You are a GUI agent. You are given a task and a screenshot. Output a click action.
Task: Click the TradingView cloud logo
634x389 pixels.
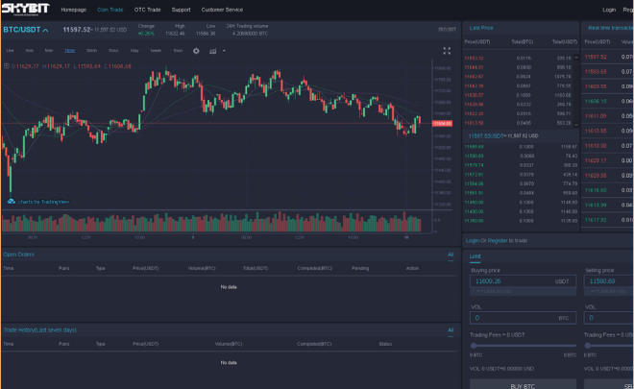[x=11, y=202]
